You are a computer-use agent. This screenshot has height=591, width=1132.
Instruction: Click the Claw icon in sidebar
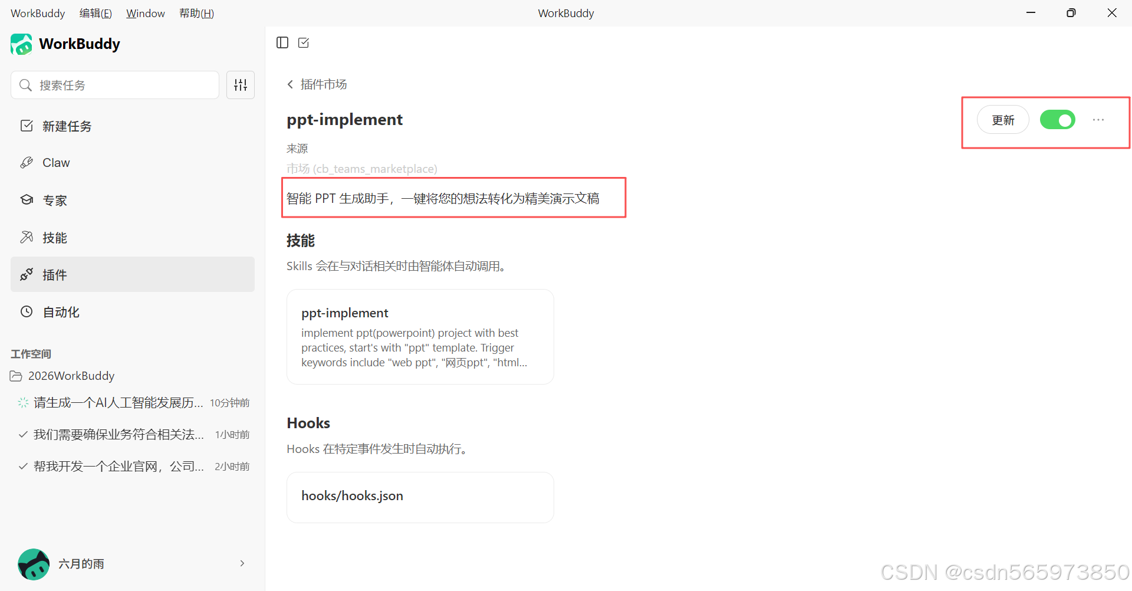click(x=27, y=163)
